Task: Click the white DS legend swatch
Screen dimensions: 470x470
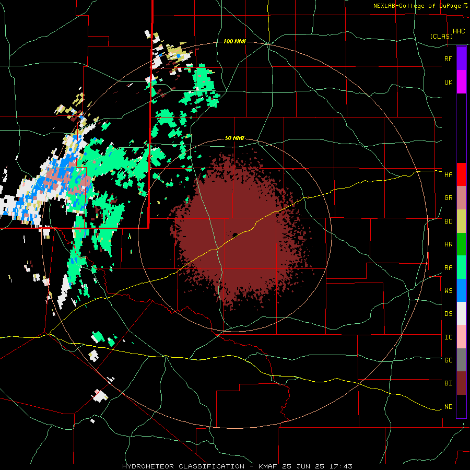Action: pyautogui.click(x=461, y=313)
